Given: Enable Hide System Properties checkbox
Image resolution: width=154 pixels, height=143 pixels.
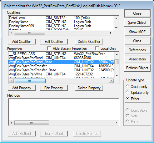Looking at the screenshot, I should pos(49,48).
